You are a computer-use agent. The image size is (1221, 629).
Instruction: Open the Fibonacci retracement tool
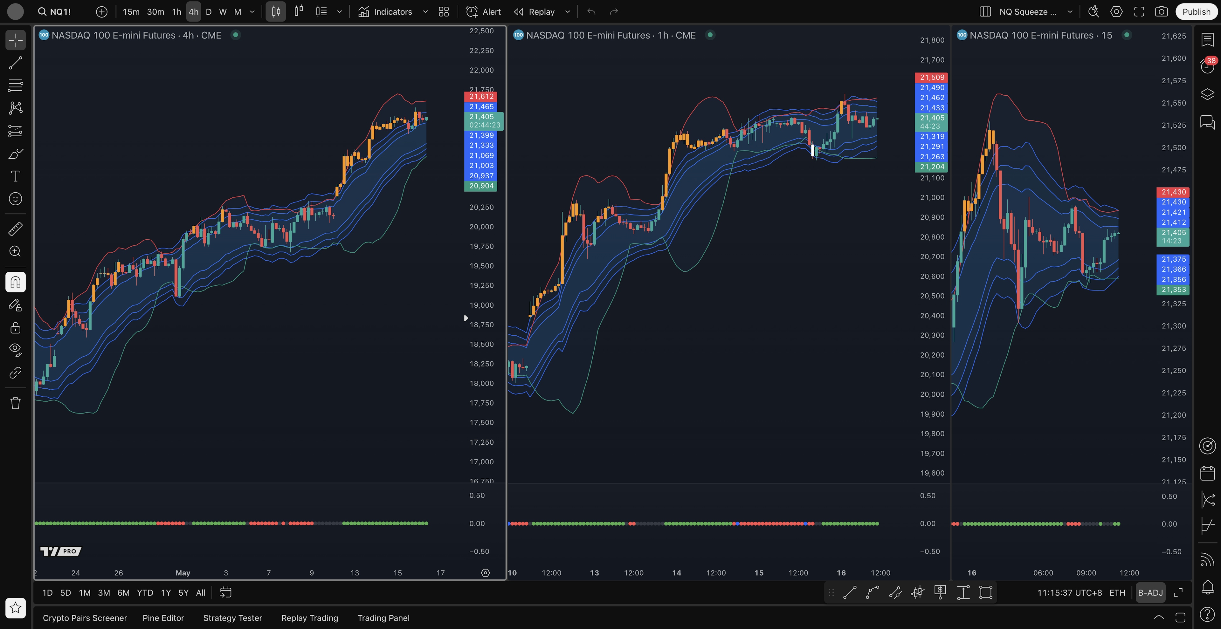15,86
